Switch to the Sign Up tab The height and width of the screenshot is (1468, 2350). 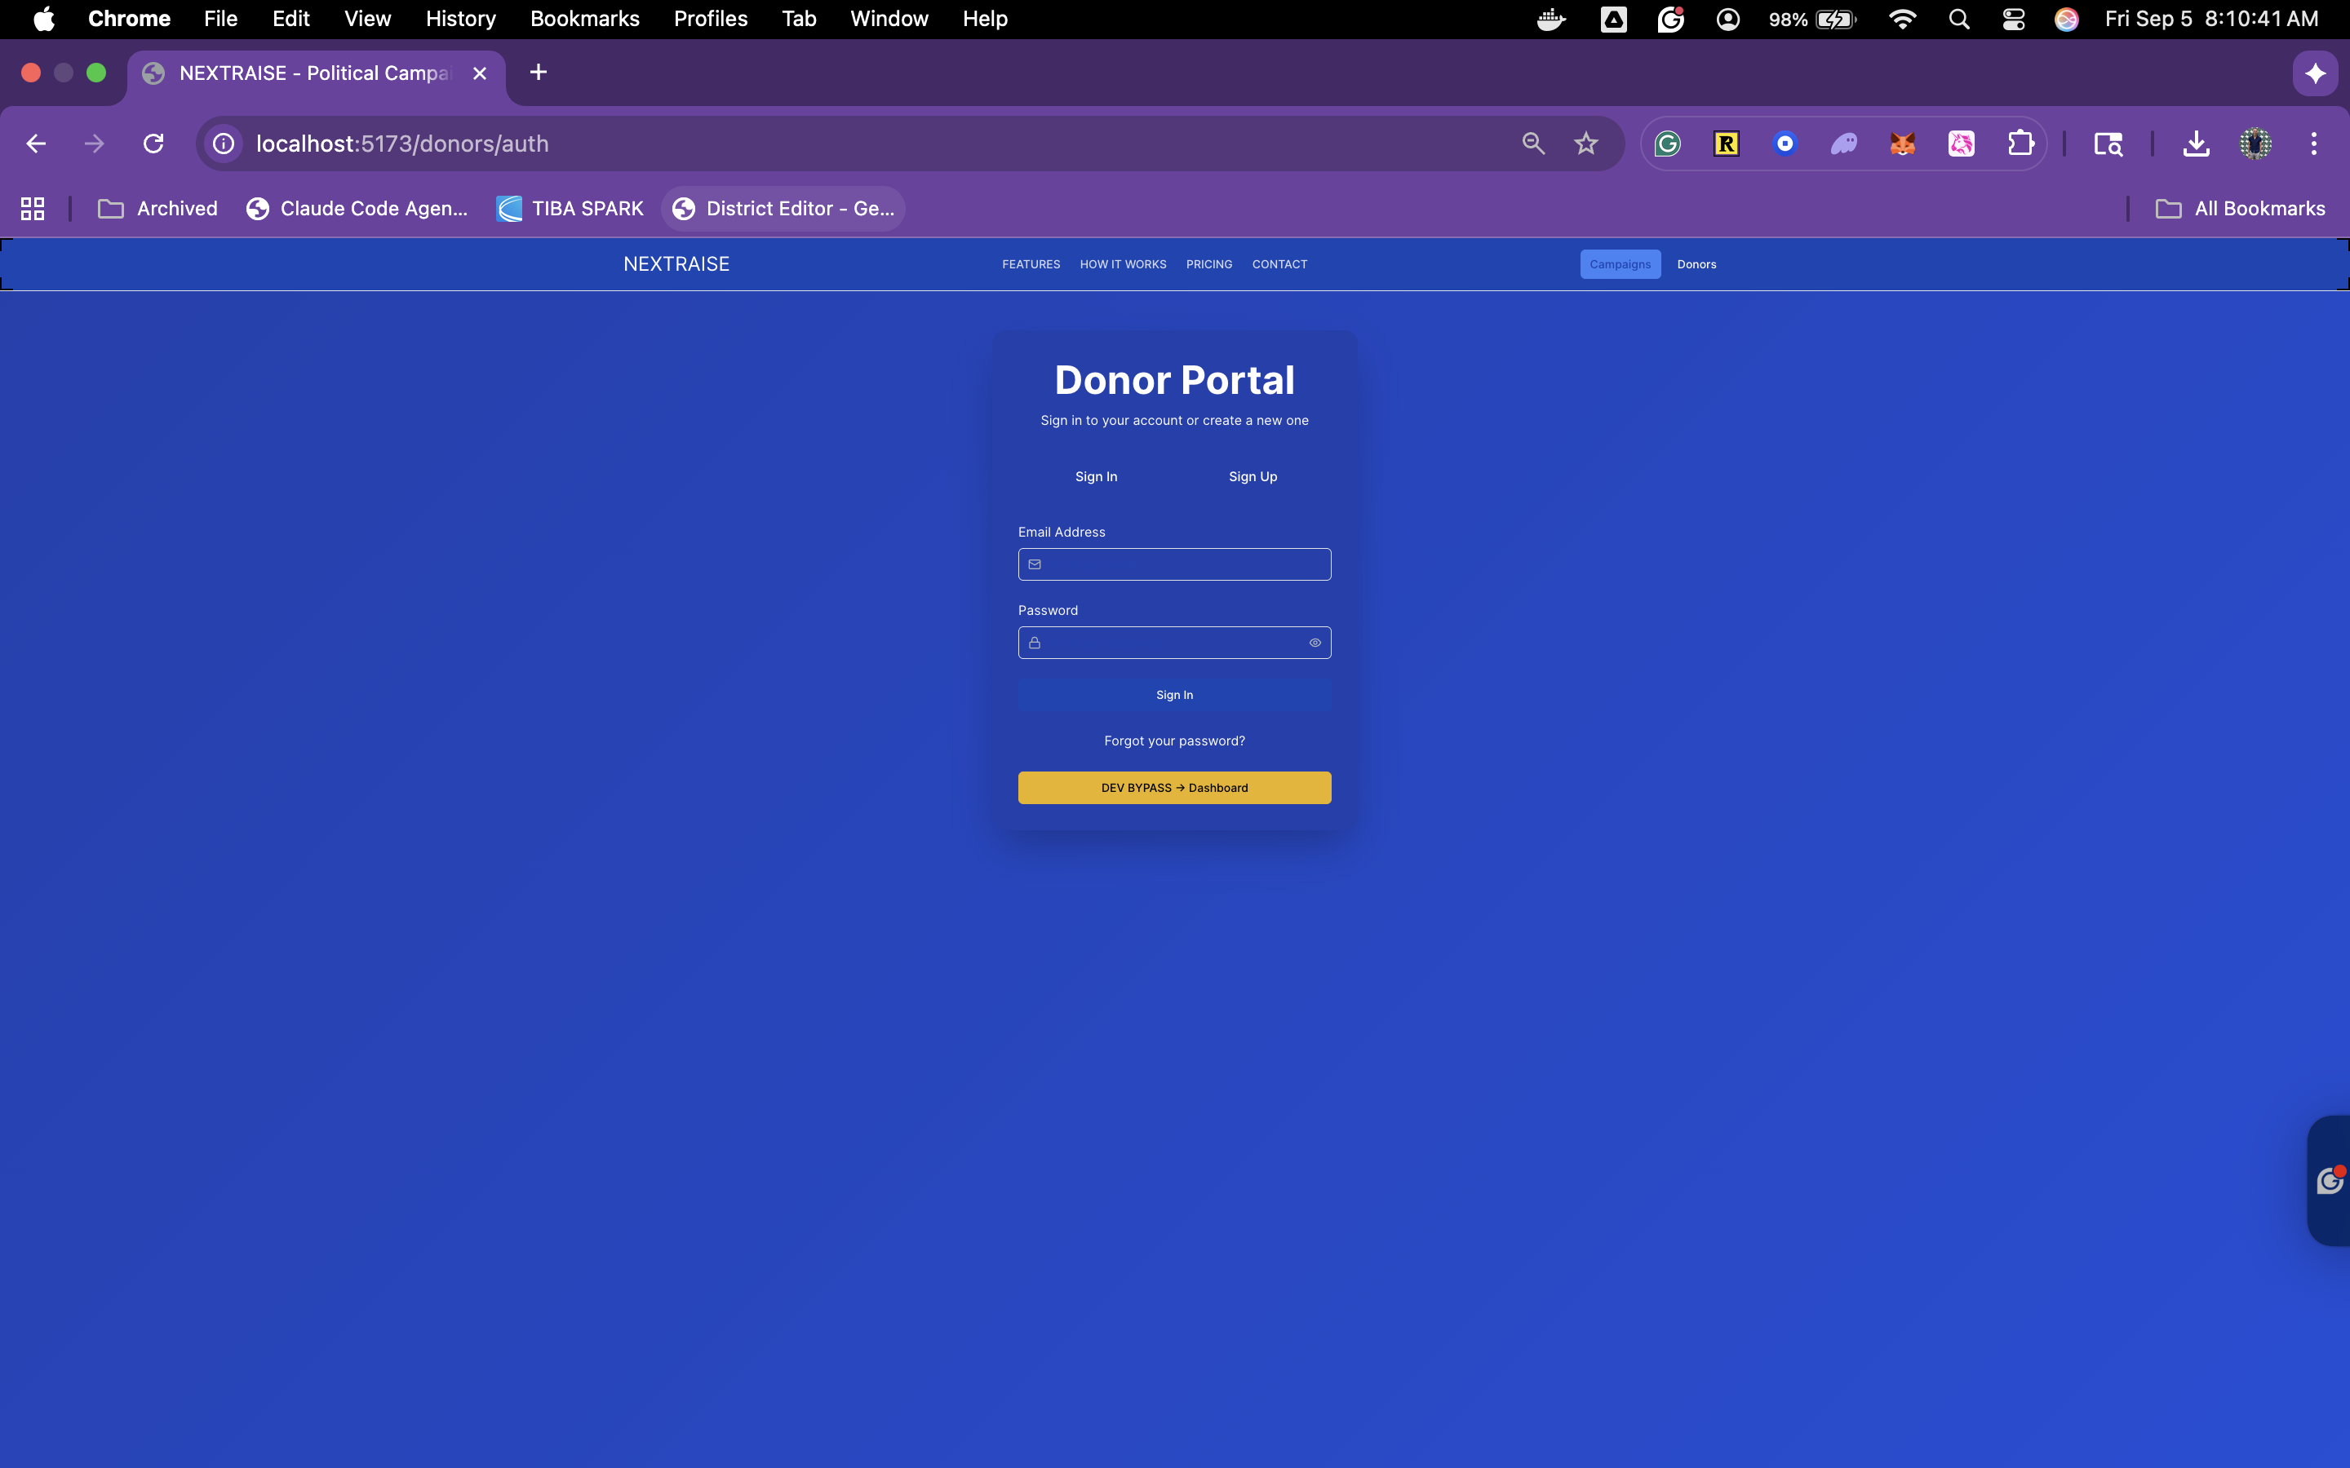(1253, 477)
